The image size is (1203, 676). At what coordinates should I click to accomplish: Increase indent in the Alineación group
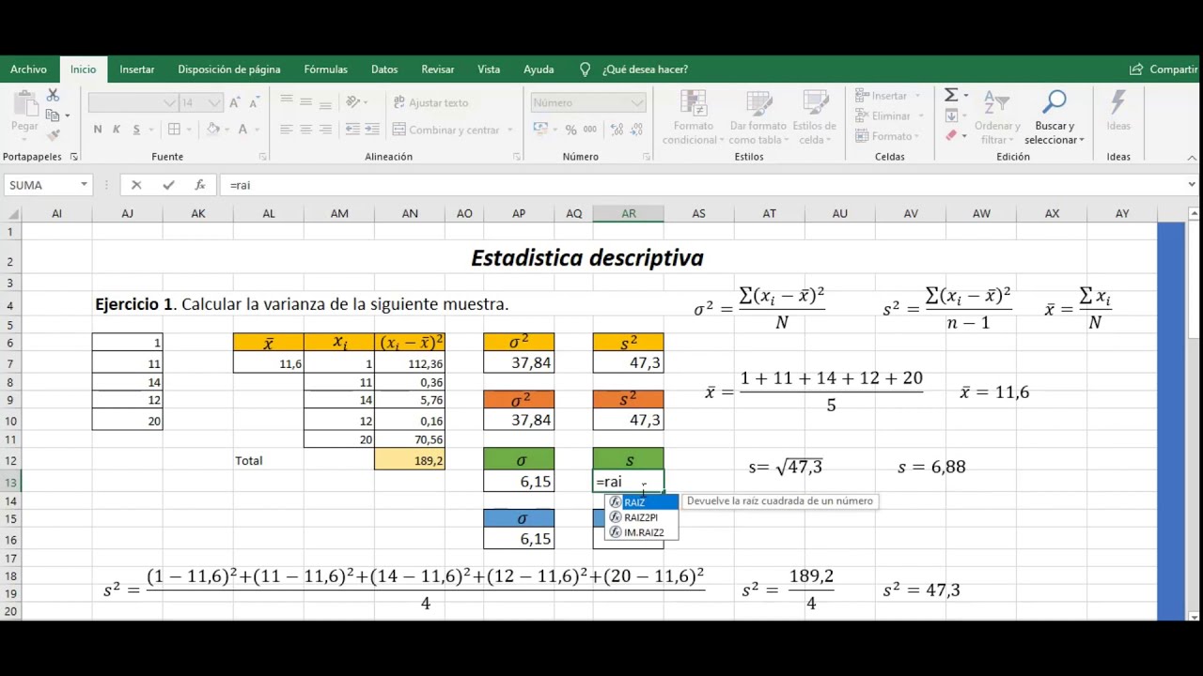[372, 130]
